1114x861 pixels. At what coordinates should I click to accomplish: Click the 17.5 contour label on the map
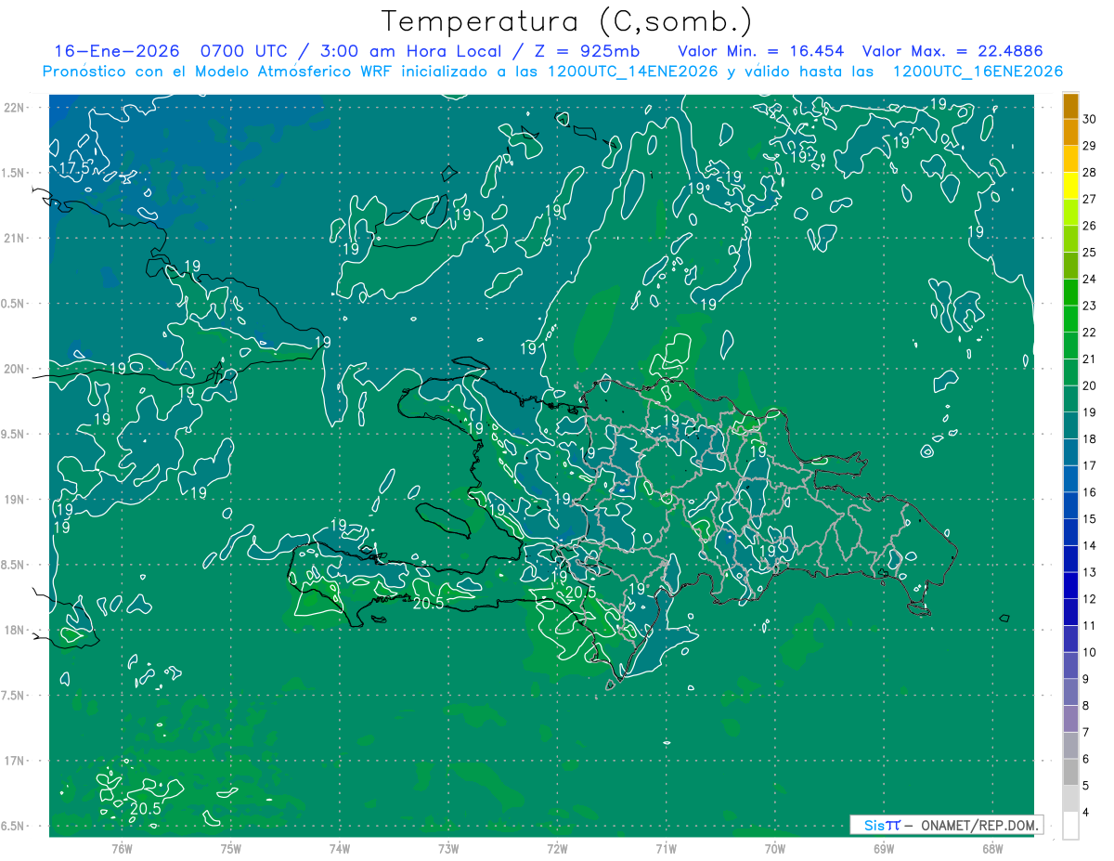[78, 169]
